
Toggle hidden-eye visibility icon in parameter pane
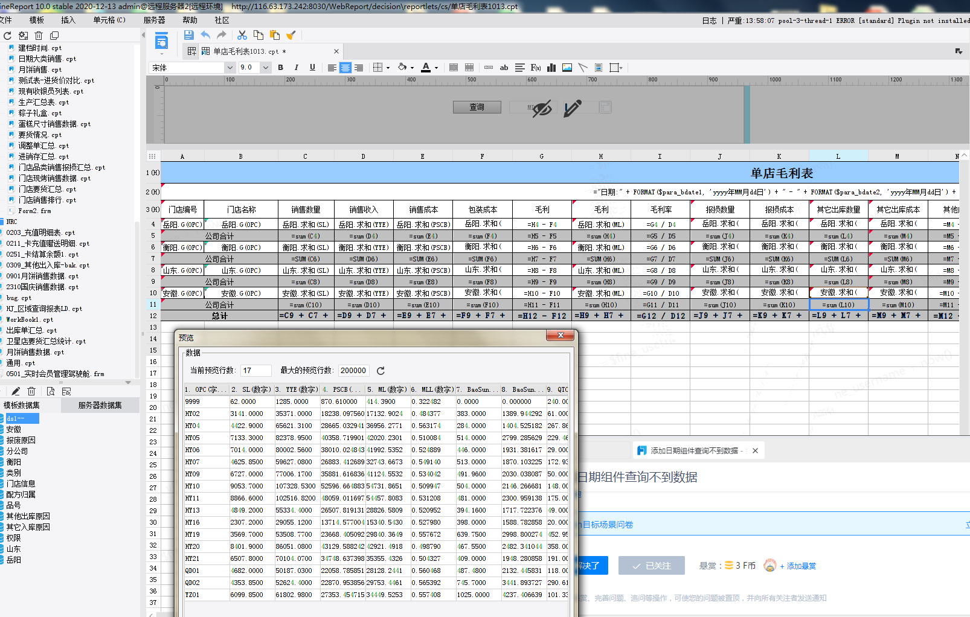coord(542,109)
